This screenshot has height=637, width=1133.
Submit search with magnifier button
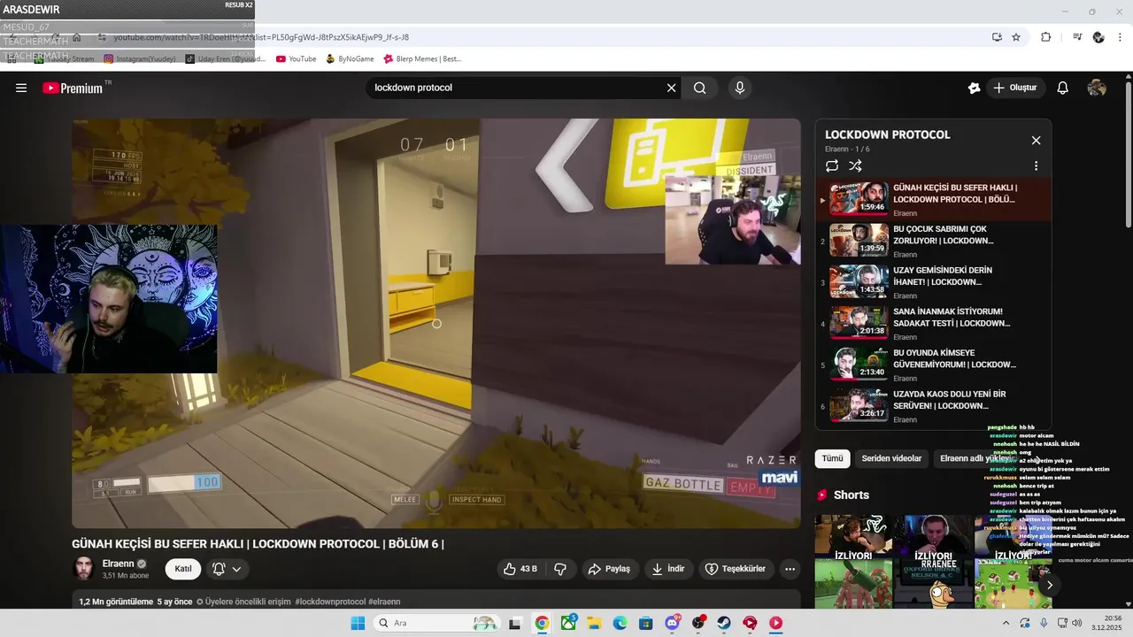click(700, 88)
